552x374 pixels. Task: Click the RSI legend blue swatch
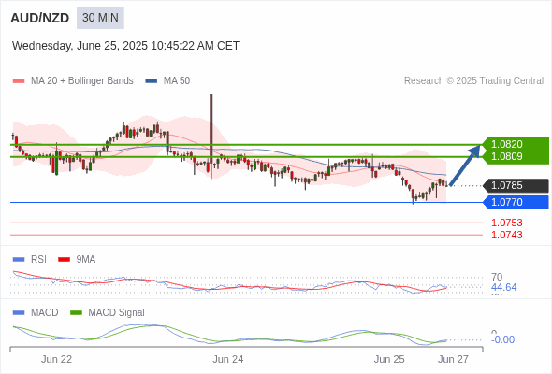(19, 260)
